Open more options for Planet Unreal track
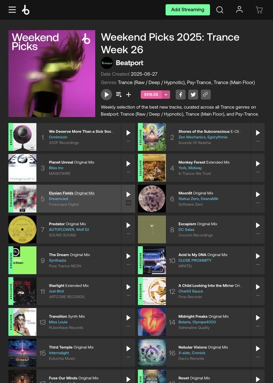This screenshot has width=273, height=383. point(129,172)
